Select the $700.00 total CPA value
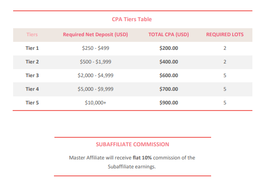 coord(168,89)
